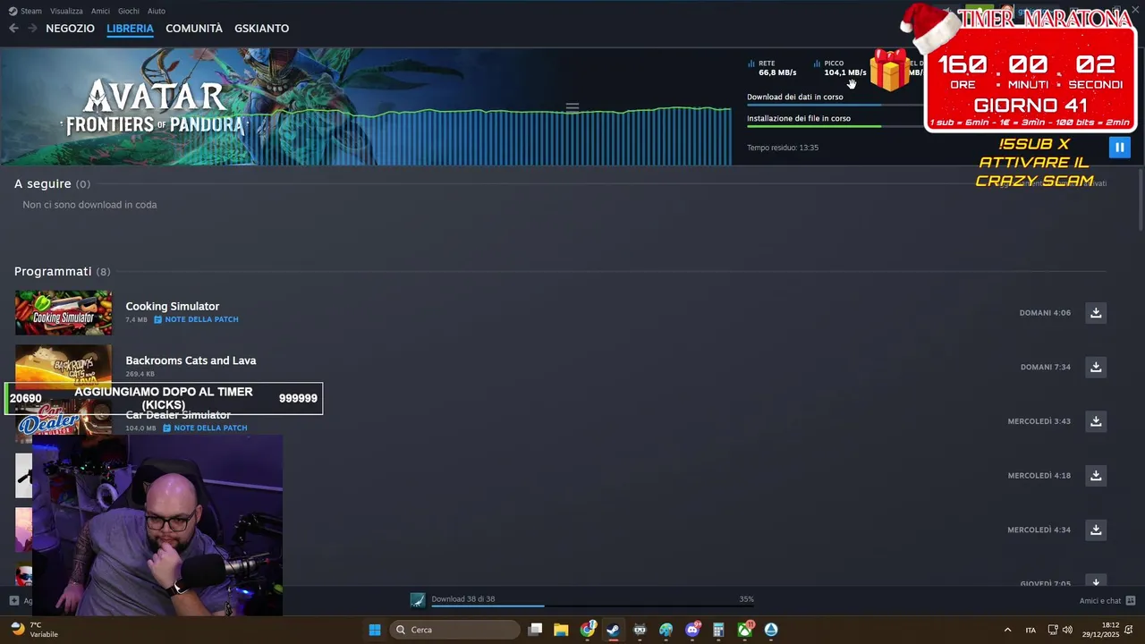The height and width of the screenshot is (644, 1145).
Task: Click the Non ci sono download in coda text
Action: 89,205
